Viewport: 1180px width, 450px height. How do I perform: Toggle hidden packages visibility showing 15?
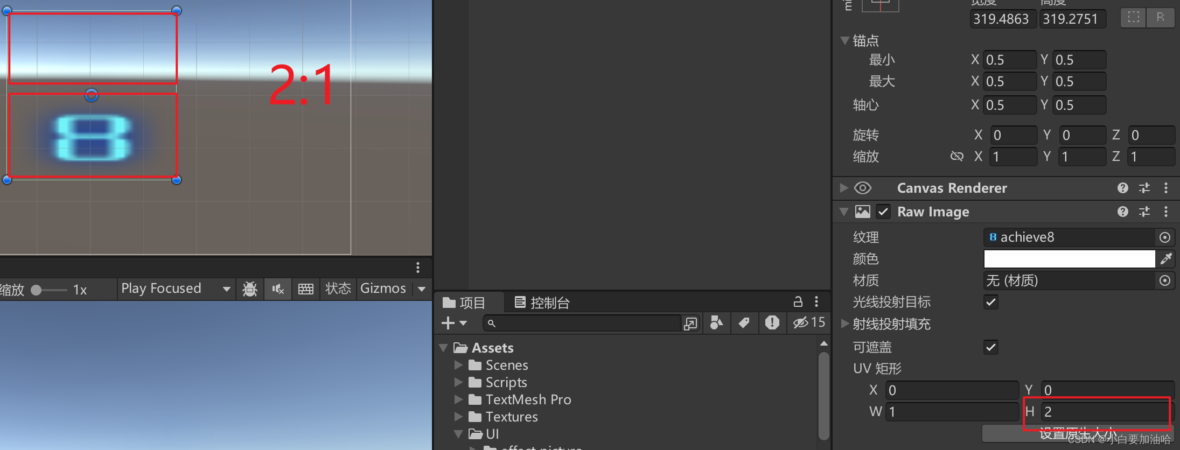809,322
